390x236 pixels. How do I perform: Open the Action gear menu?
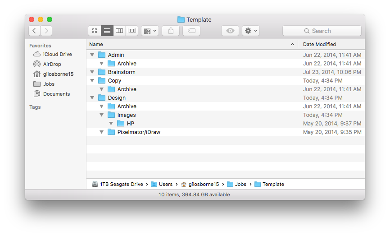point(251,31)
